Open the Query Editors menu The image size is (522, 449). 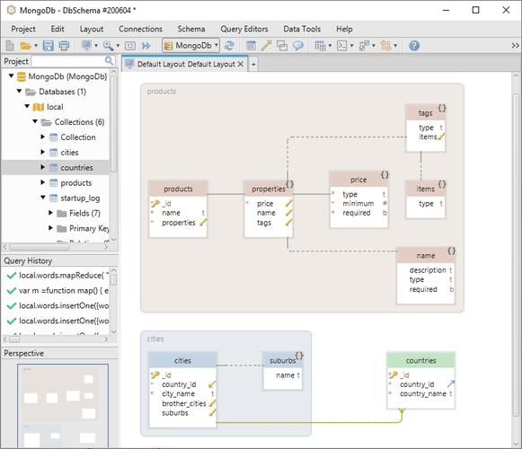pos(244,30)
